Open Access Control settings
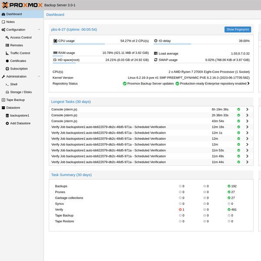 point(22,37)
